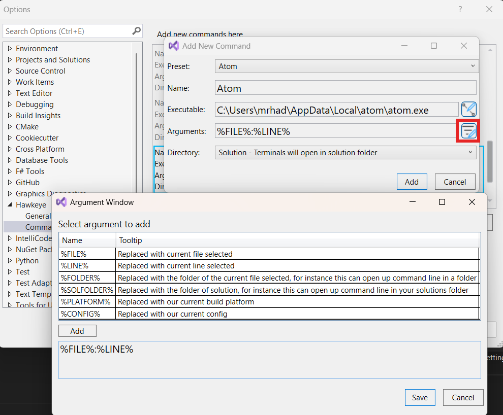Open the arguments editor icon button
Viewport: 503px width, 415px height.
coord(468,131)
